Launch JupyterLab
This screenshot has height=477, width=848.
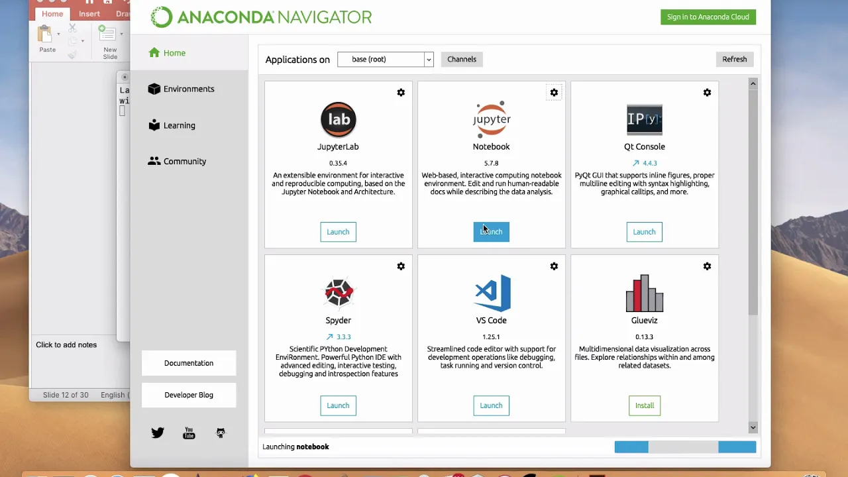(338, 232)
